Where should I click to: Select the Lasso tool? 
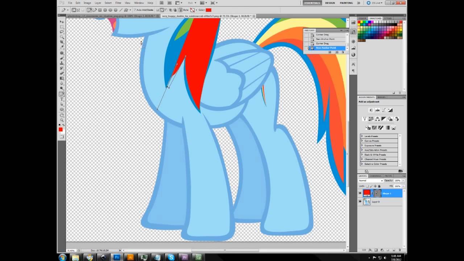click(62, 32)
